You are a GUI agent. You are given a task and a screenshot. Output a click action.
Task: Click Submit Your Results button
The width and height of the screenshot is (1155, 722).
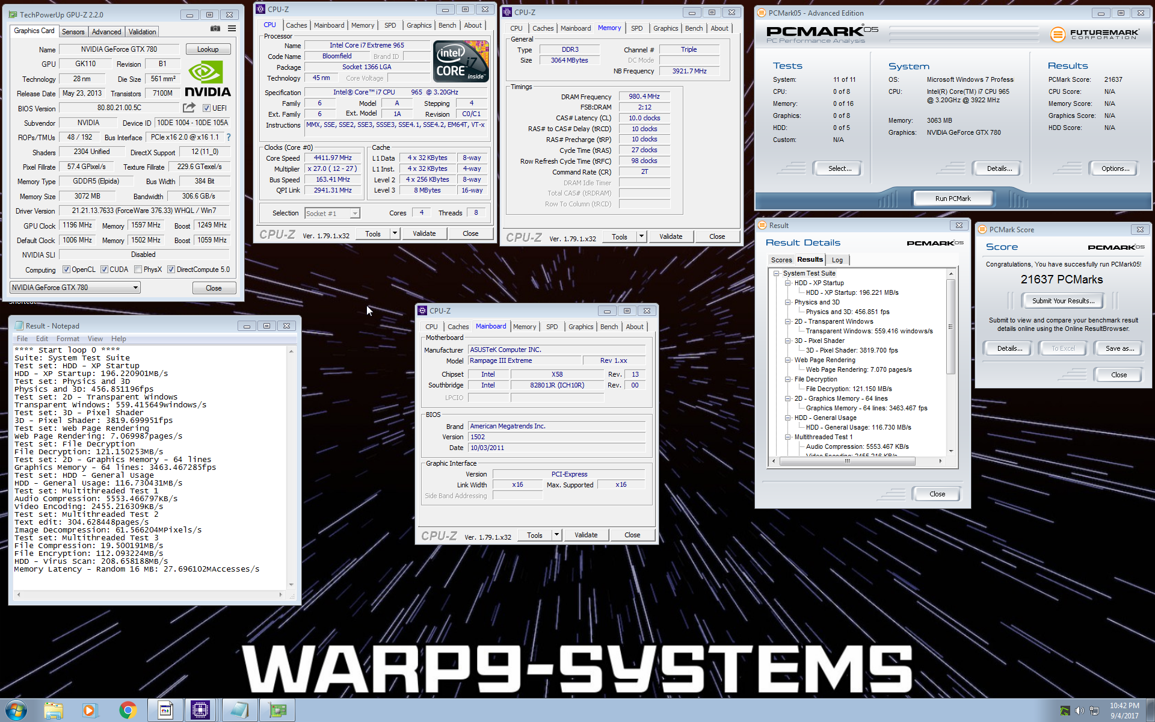click(x=1062, y=301)
